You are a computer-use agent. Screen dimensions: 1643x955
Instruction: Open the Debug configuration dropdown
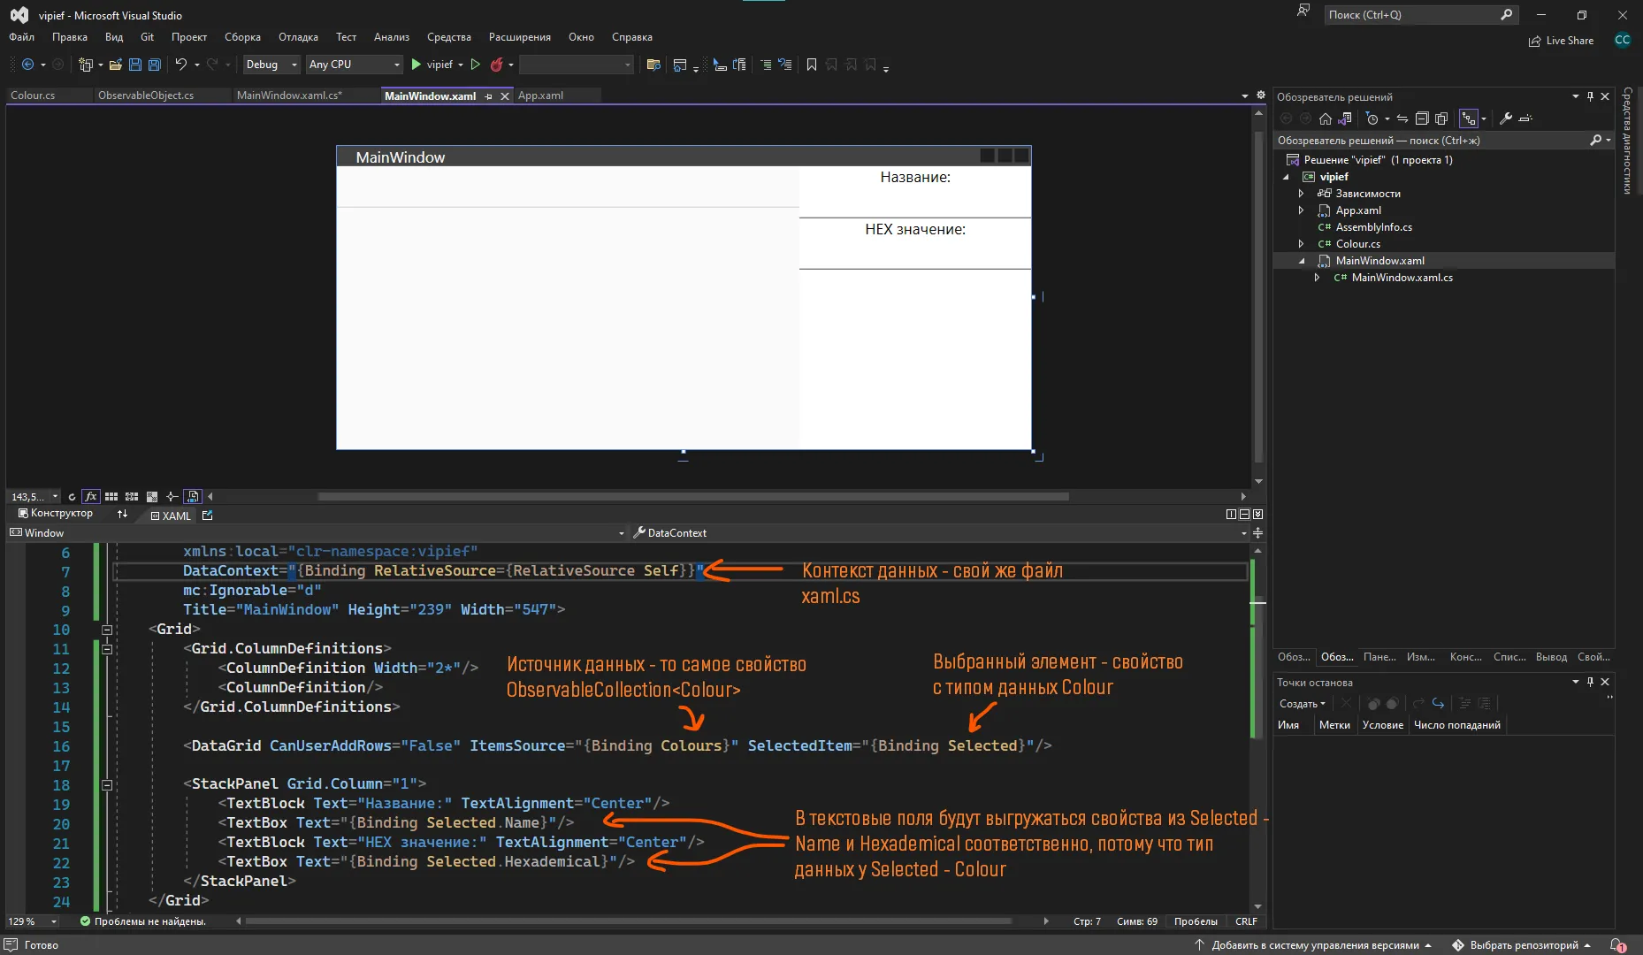271,65
